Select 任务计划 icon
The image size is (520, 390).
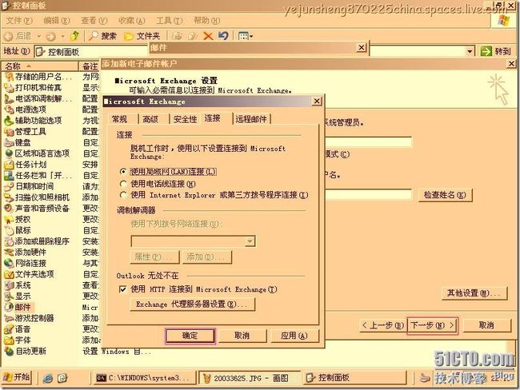[9, 165]
